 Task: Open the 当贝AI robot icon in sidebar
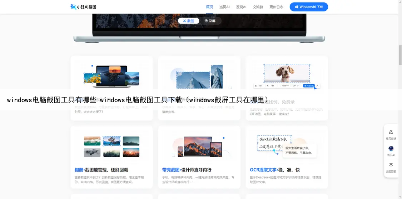tap(391, 149)
